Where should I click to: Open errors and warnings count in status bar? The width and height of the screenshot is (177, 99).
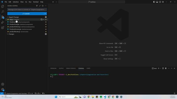pyautogui.click(x=38, y=94)
